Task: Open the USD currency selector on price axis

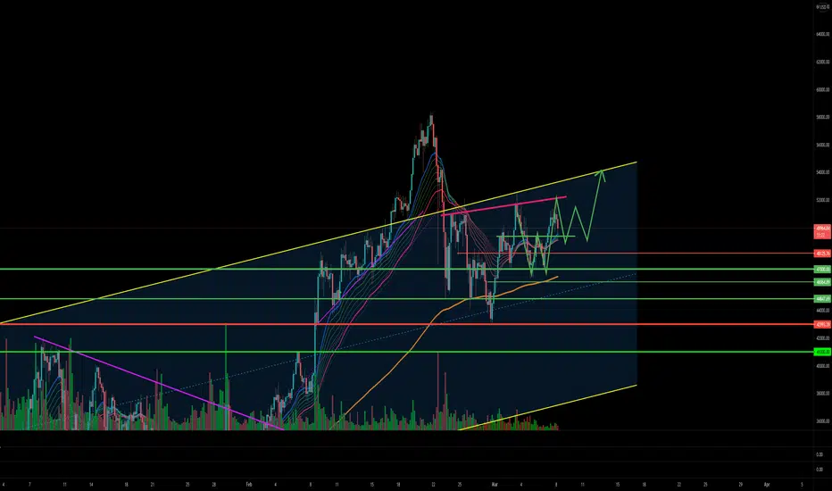Action: coord(822,7)
